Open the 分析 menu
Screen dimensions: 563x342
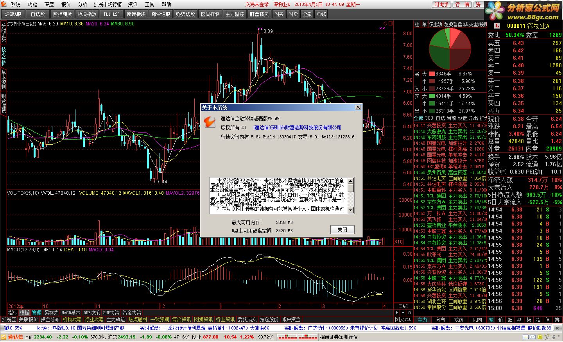(x=83, y=4)
